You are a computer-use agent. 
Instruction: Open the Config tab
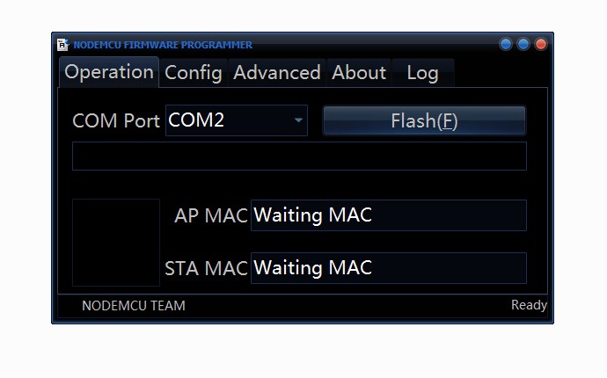pos(194,73)
